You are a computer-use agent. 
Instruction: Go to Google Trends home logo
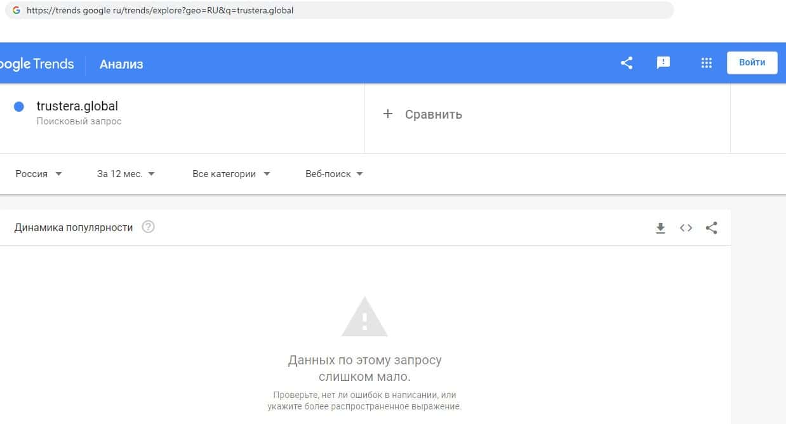coord(37,64)
